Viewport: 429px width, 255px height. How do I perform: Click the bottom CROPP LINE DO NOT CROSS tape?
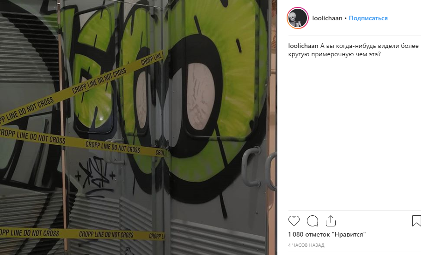tap(82, 234)
